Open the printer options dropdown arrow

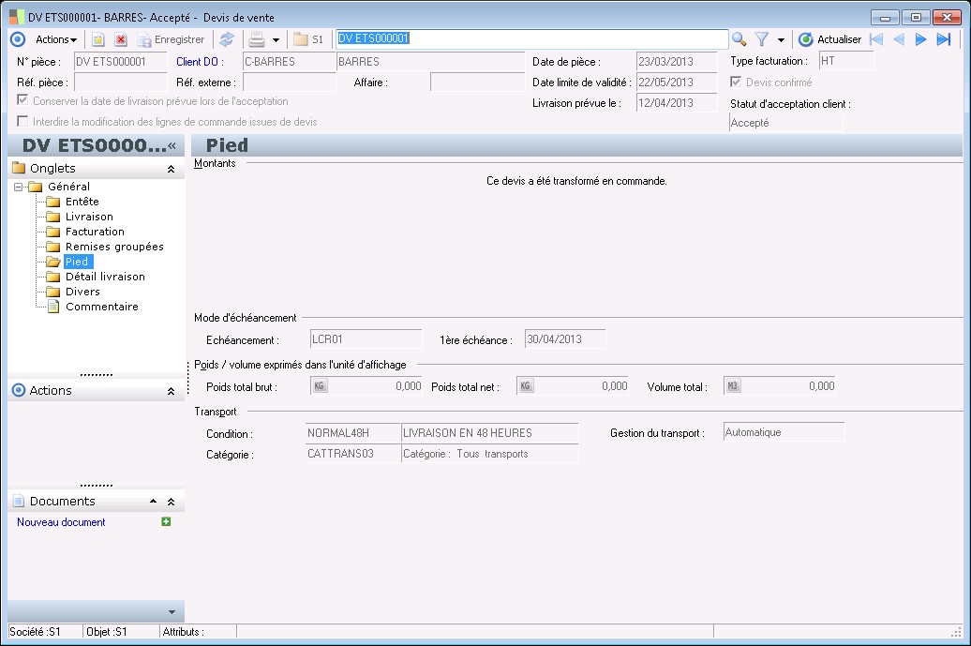[276, 40]
